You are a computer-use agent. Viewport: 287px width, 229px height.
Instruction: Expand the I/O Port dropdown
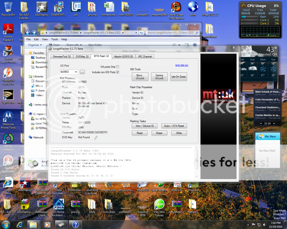[x=76, y=72]
